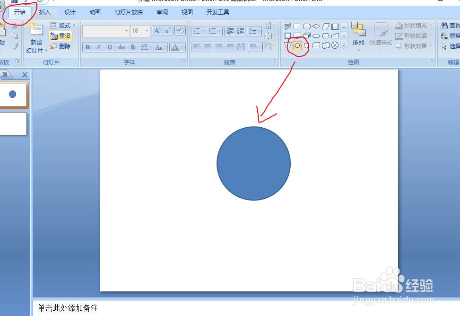Image resolution: width=460 pixels, height=316 pixels.
Task: Click the font color A button
Action: (175, 47)
